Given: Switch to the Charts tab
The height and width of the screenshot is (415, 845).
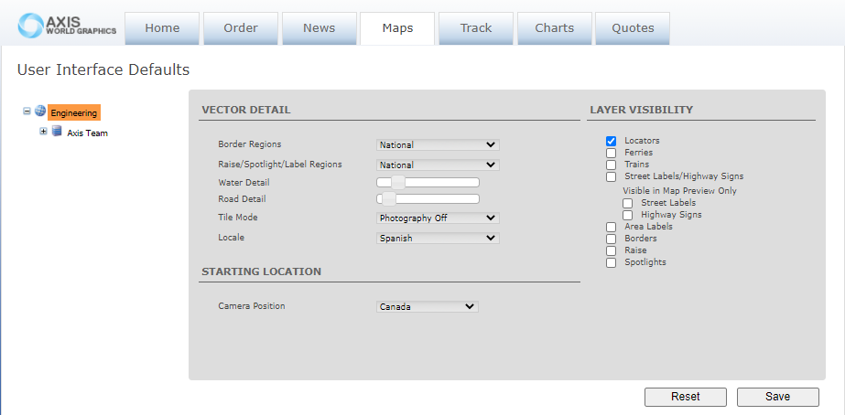Looking at the screenshot, I should (554, 28).
